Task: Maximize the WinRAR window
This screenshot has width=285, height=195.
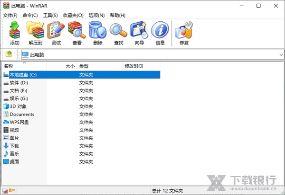Action: point(258,6)
